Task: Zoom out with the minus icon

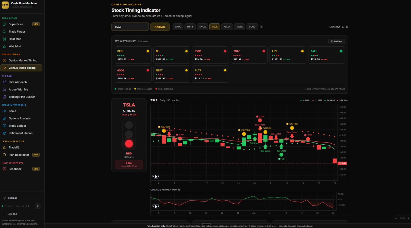Action: coord(396,218)
